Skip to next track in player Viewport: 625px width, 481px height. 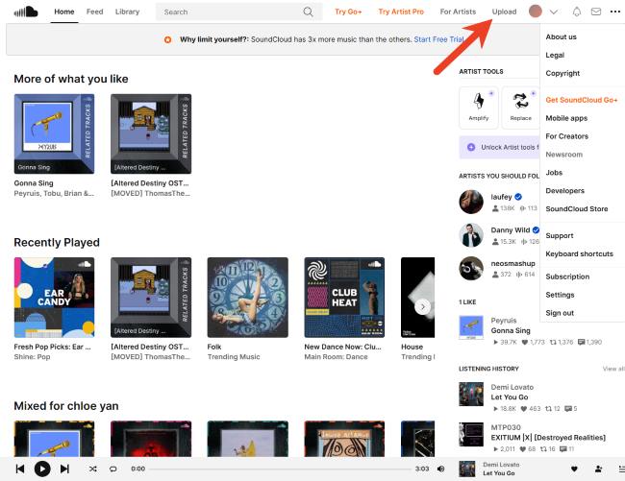pos(64,469)
